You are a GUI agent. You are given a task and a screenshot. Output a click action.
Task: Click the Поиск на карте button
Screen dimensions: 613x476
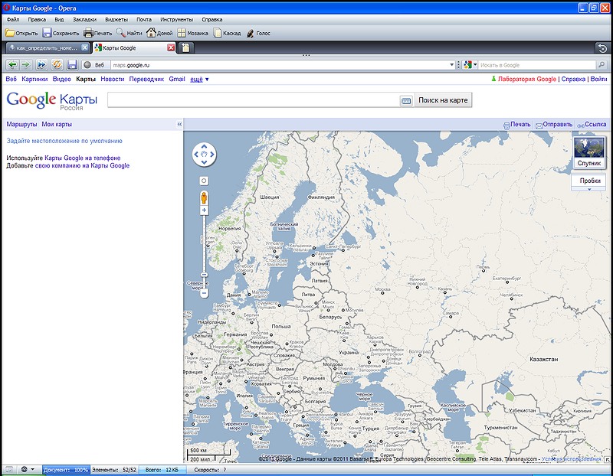click(443, 100)
